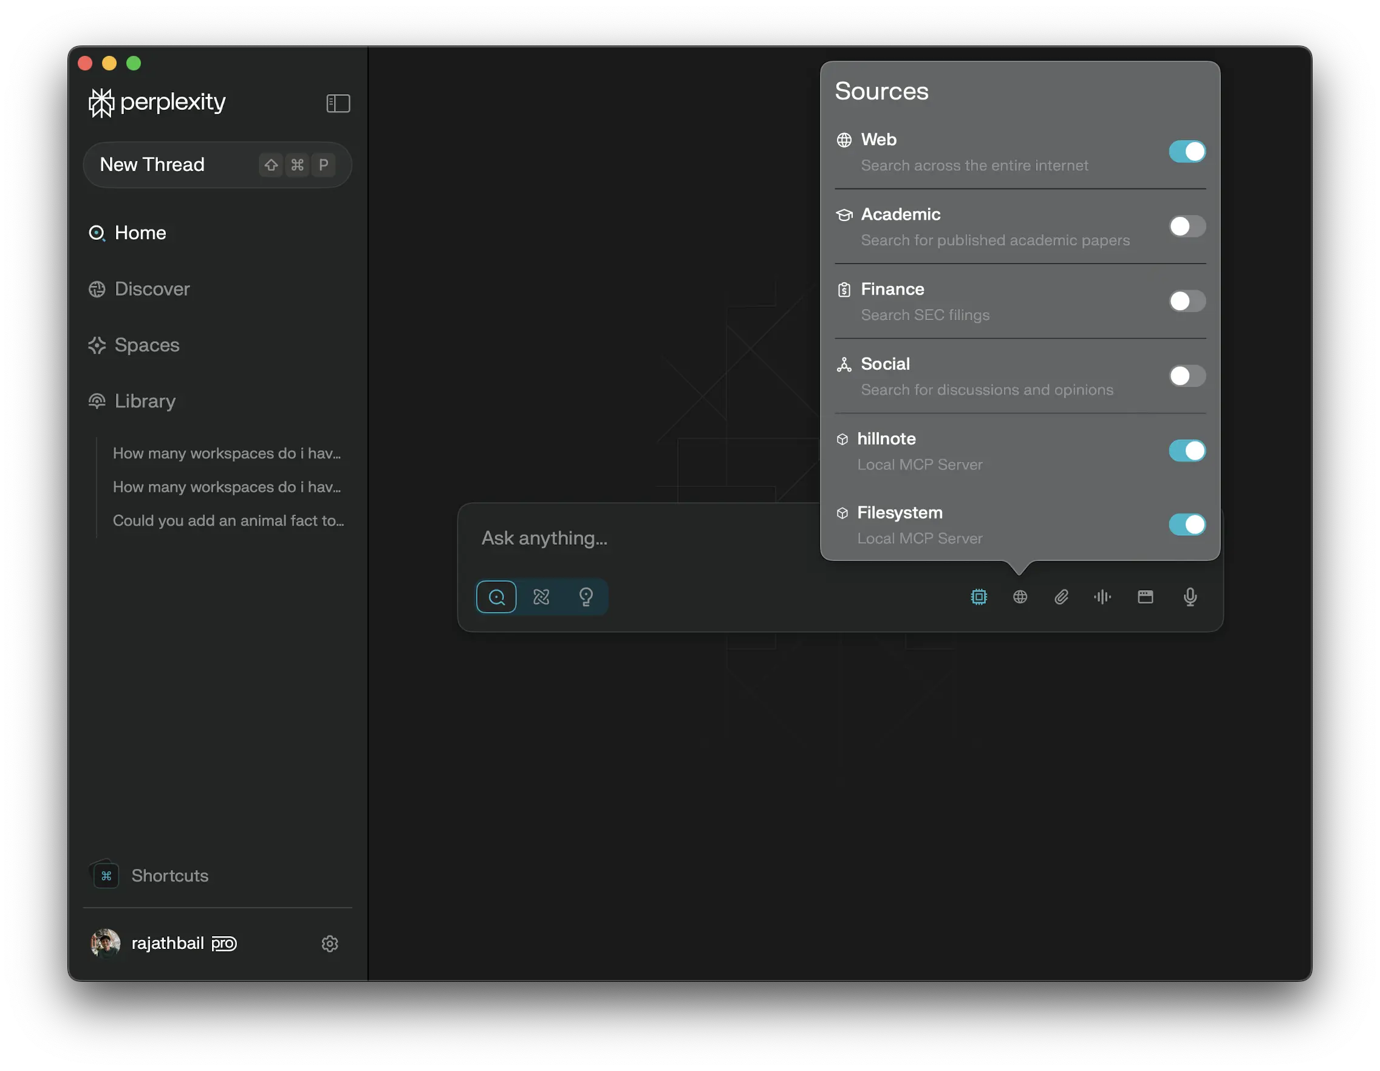The width and height of the screenshot is (1380, 1071).
Task: Click the model chip icon in toolbar
Action: (978, 597)
